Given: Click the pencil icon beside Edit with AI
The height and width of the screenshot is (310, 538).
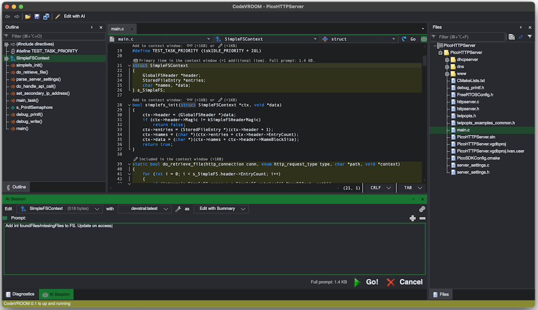Looking at the screenshot, I should [x=58, y=17].
